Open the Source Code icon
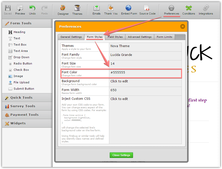 point(147,8)
